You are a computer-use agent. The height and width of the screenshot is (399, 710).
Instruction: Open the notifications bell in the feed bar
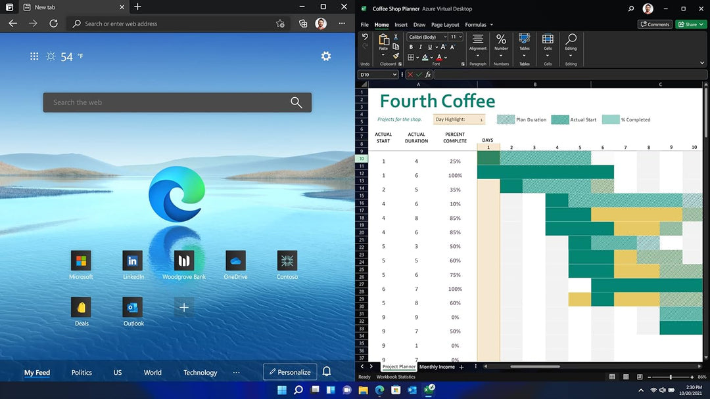327,372
